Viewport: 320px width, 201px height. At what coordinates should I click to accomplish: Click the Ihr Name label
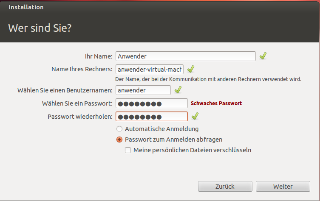[99, 56]
